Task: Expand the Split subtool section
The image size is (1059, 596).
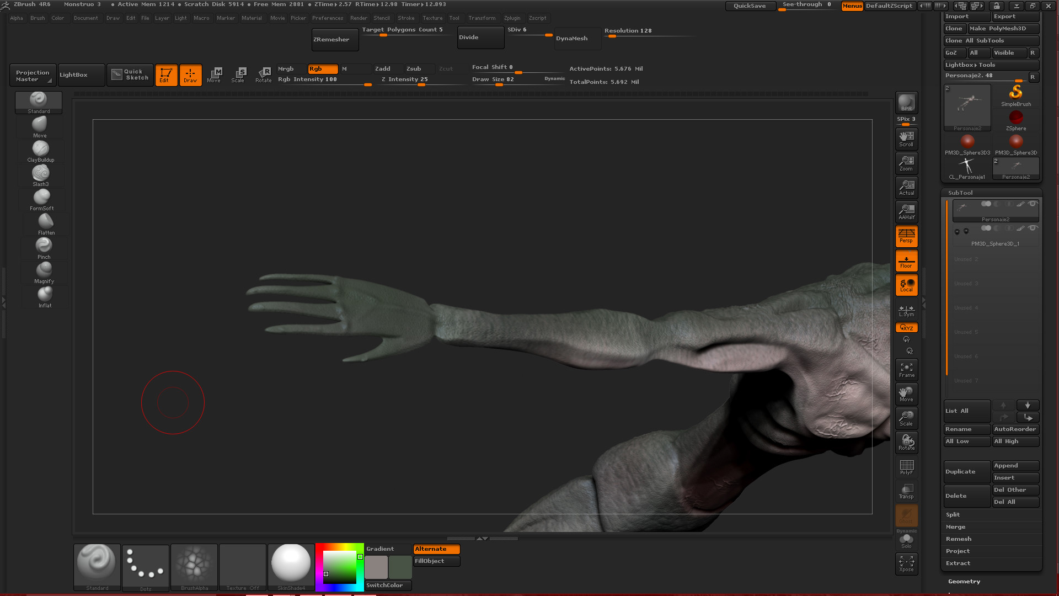Action: tap(953, 514)
